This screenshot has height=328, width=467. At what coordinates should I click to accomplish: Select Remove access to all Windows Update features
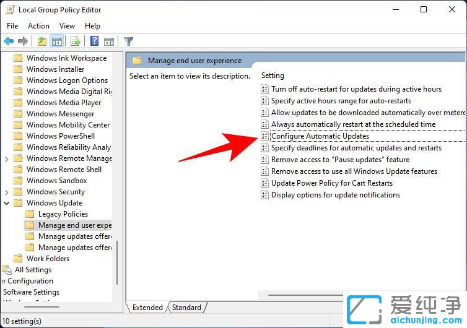pos(354,171)
